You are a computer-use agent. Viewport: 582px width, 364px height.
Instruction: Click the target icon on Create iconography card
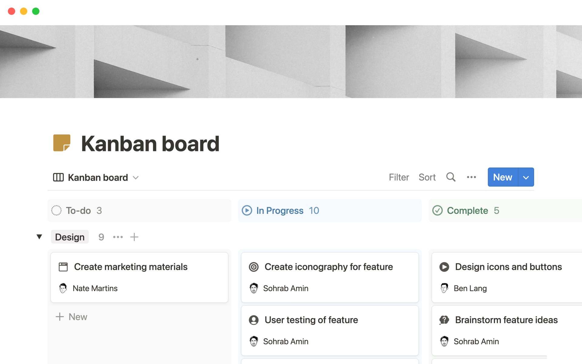pyautogui.click(x=254, y=267)
